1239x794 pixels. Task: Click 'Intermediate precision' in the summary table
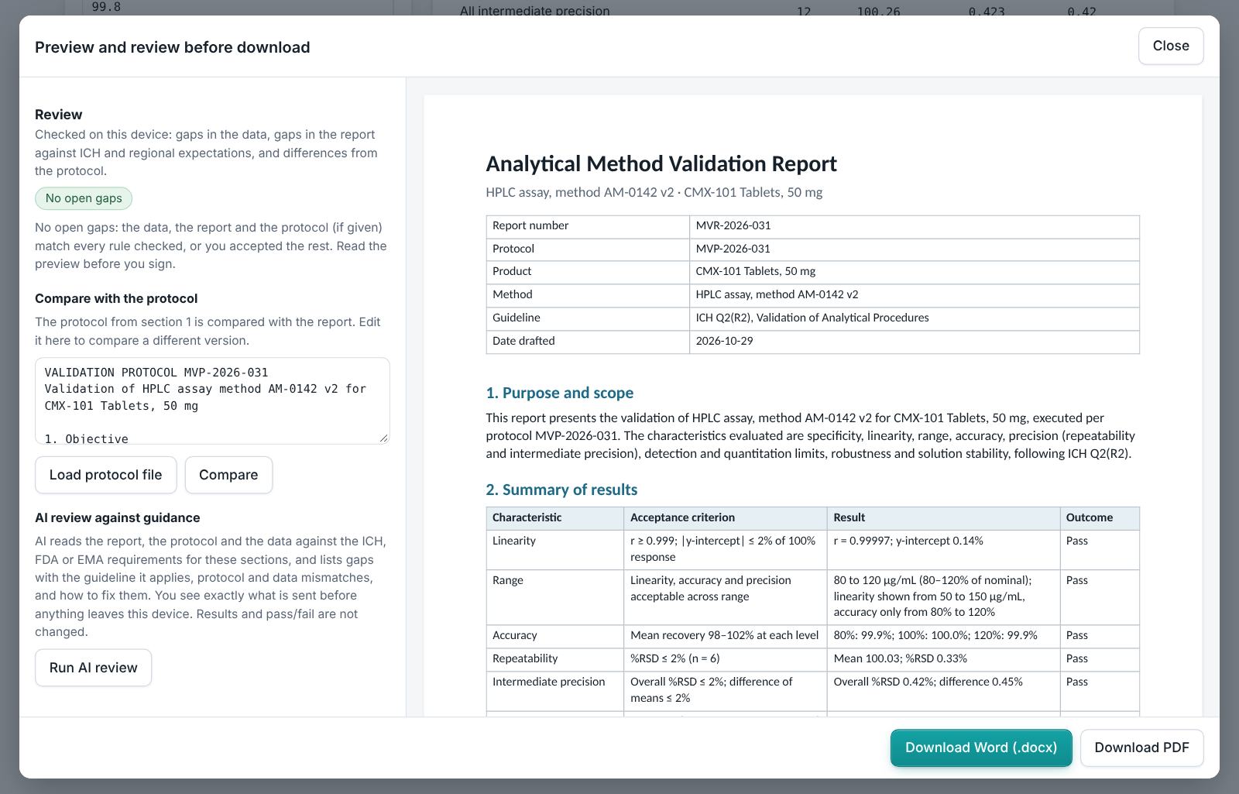pyautogui.click(x=549, y=682)
